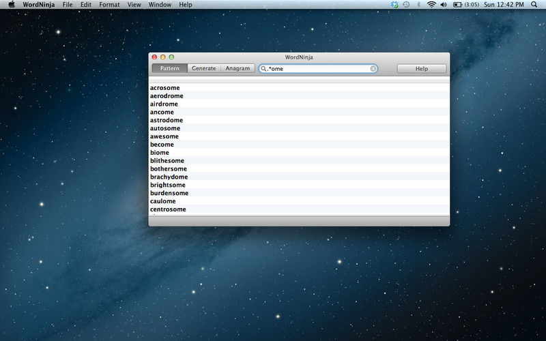
Task: Open the Time Machine menu bar icon
Action: pos(406,5)
